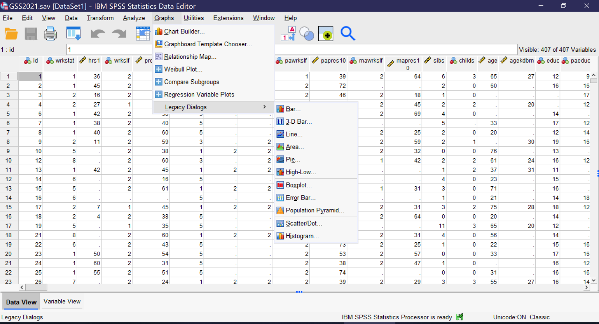Click the Use Variable Sets icon
The height and width of the screenshot is (324, 599).
pyautogui.click(x=307, y=34)
